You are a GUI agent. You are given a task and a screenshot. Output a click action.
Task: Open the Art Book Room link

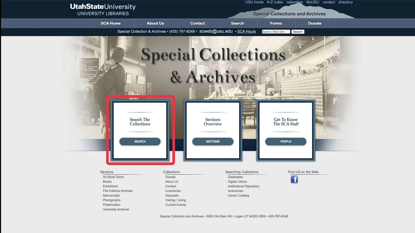tap(113, 177)
